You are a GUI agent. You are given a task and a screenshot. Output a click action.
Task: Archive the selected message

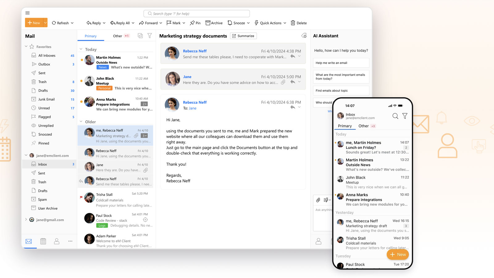pyautogui.click(x=214, y=23)
